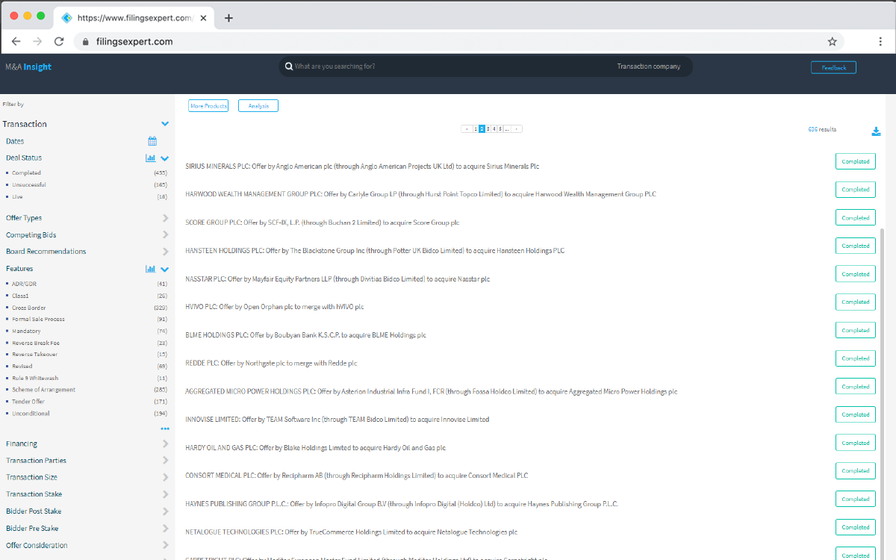Bookmark this page with the star icon
The width and height of the screenshot is (896, 560).
point(832,42)
